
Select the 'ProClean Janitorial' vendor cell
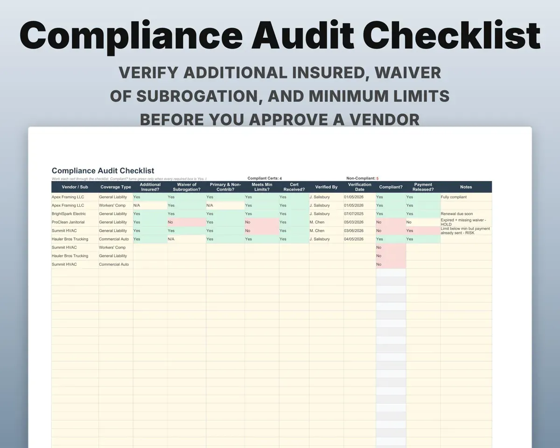coord(75,222)
